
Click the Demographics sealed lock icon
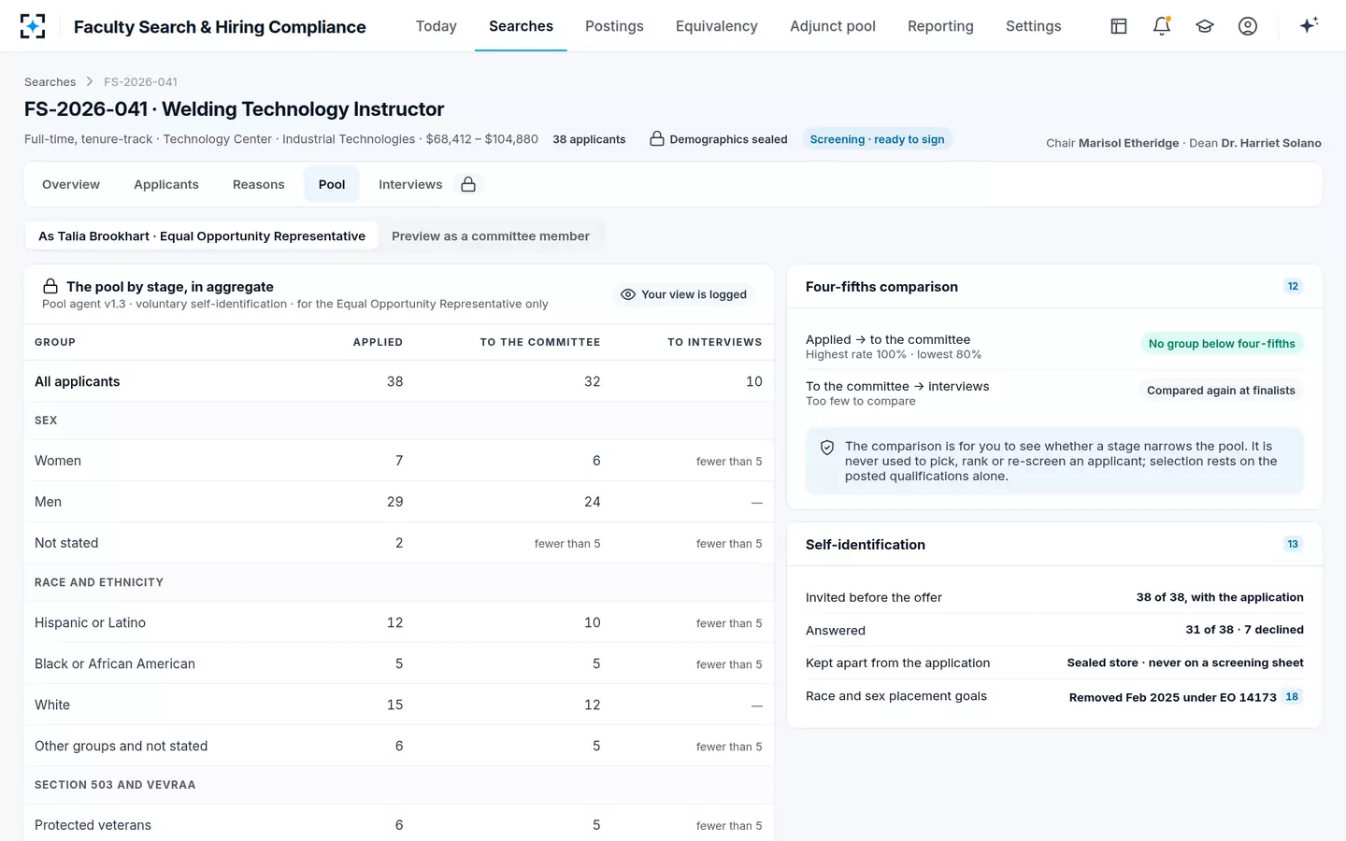tap(657, 139)
